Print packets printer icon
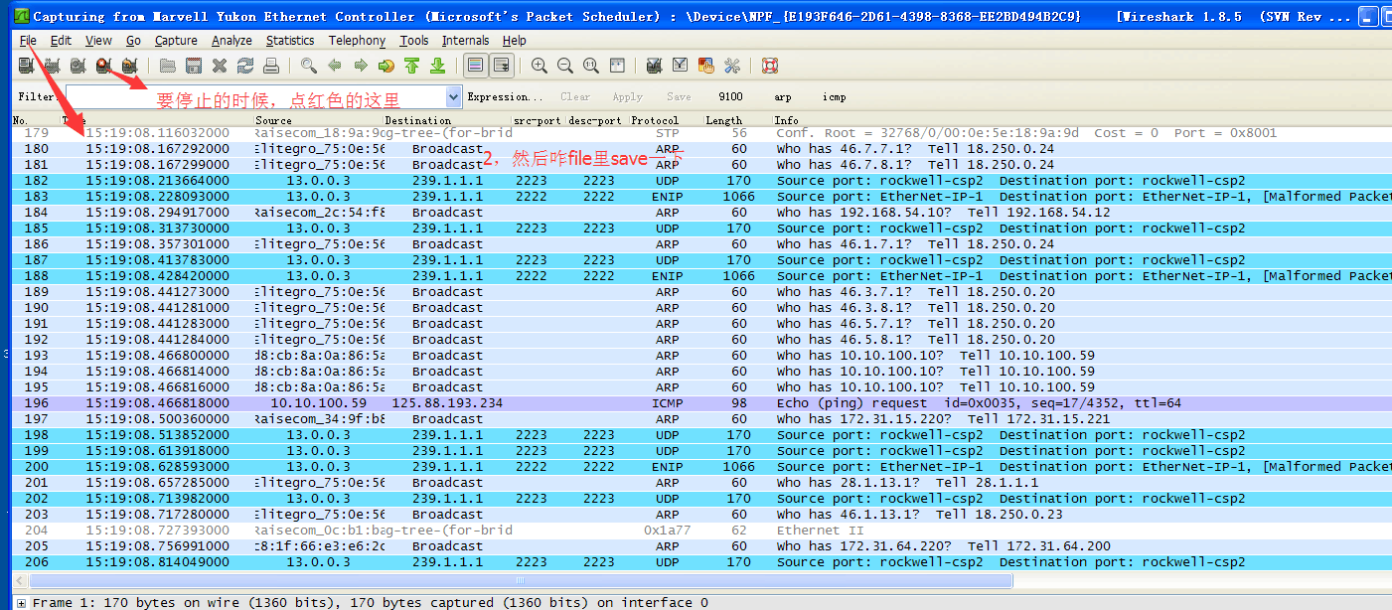This screenshot has height=610, width=1392. click(271, 66)
